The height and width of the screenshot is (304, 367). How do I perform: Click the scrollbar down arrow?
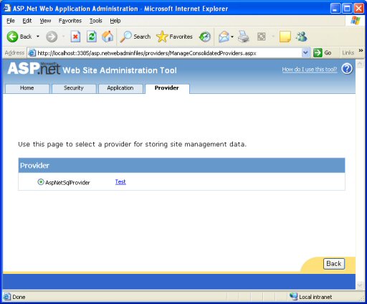[360, 285]
